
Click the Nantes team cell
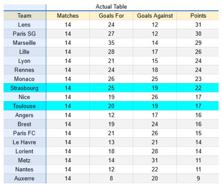(24, 169)
